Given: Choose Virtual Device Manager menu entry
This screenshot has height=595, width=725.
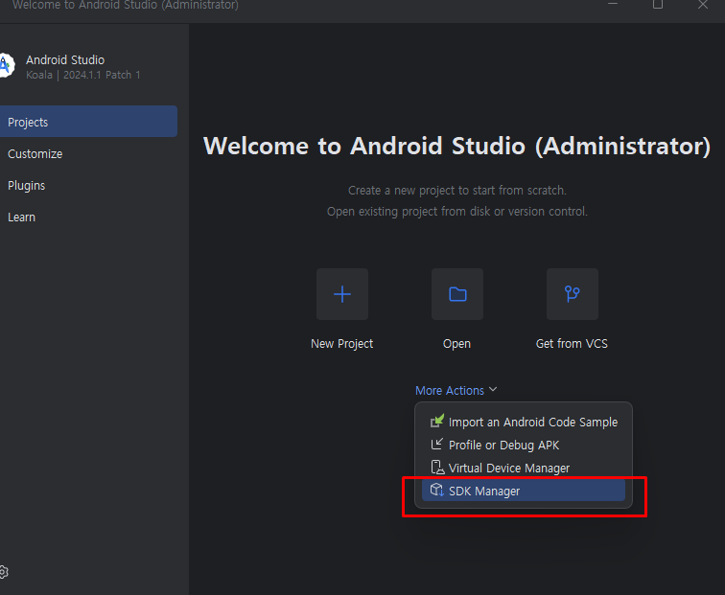Looking at the screenshot, I should pyautogui.click(x=524, y=468).
